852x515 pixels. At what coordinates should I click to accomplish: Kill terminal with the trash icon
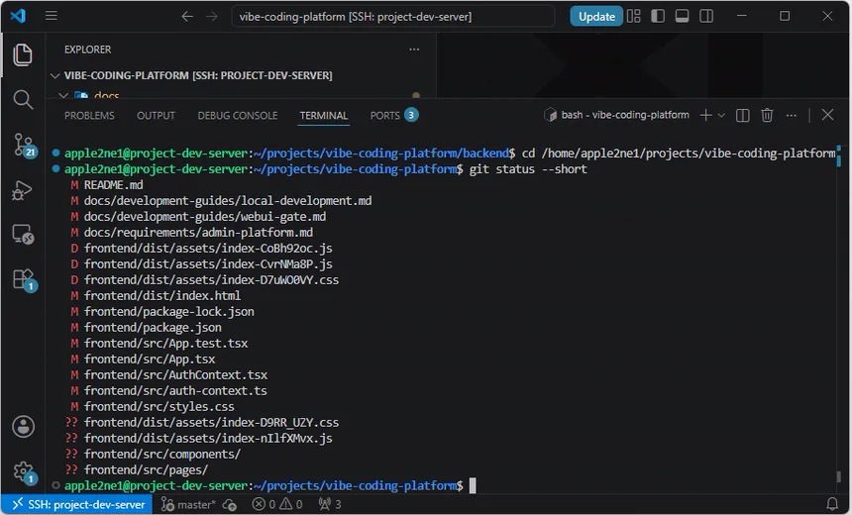tap(767, 115)
